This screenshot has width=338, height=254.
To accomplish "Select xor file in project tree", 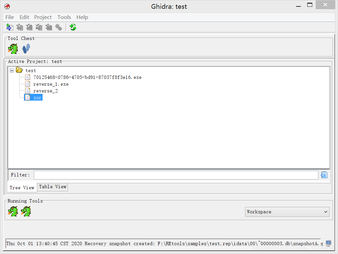I will pyautogui.click(x=37, y=98).
